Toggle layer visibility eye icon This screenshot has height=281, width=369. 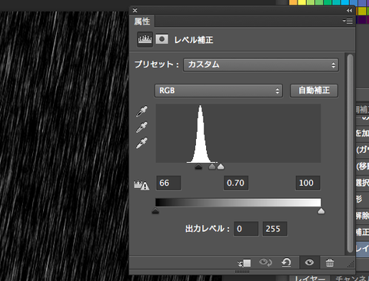[309, 263]
